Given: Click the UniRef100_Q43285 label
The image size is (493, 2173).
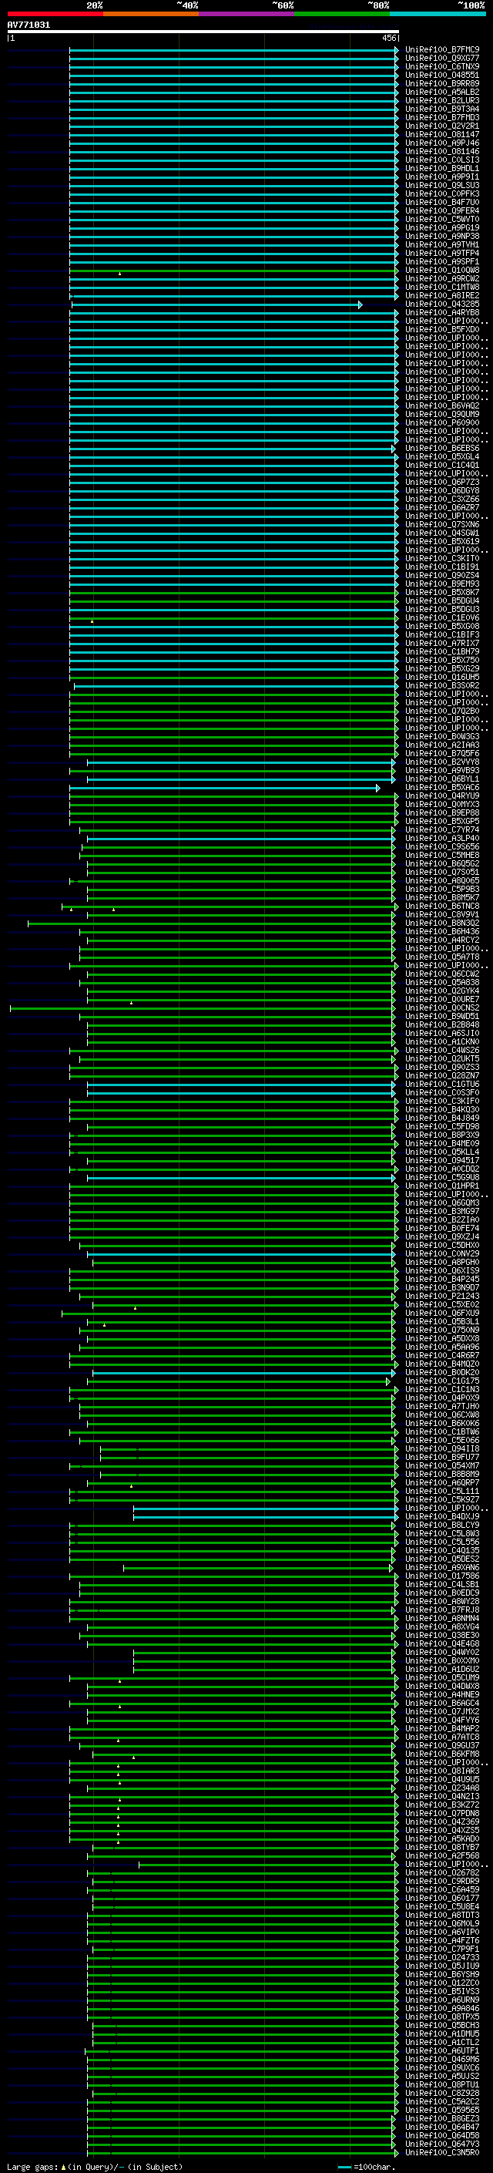Looking at the screenshot, I should (442, 304).
